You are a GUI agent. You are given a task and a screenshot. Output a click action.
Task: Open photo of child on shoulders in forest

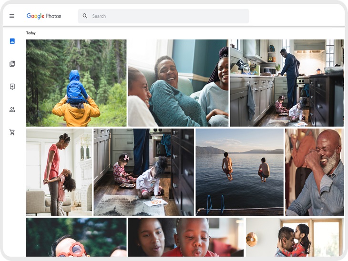[76, 83]
